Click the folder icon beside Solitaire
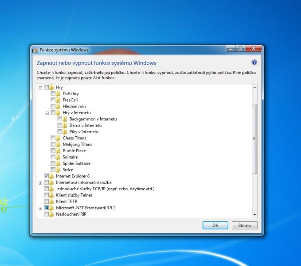 pos(58,157)
